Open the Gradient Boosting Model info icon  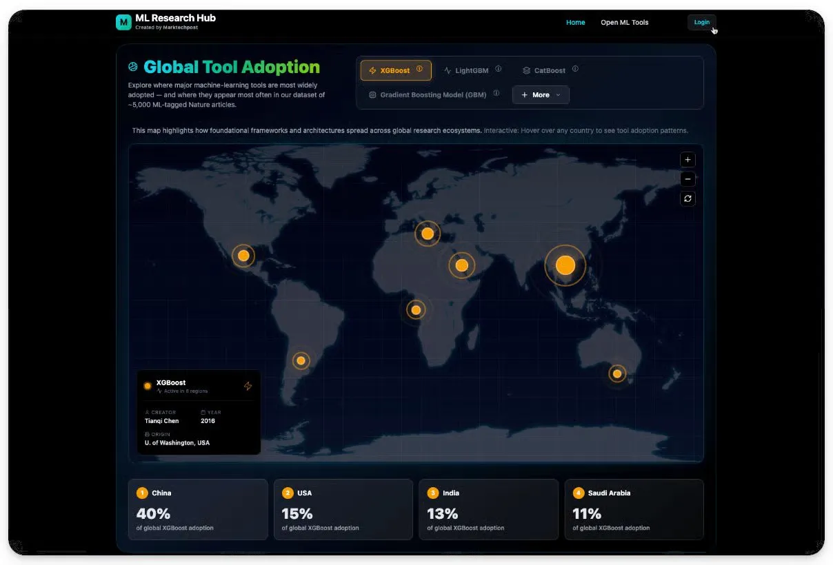coord(496,94)
